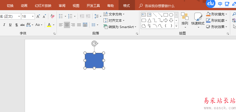Apply distributed alignment
Viewport: 236px width, 112px height.
85,25
